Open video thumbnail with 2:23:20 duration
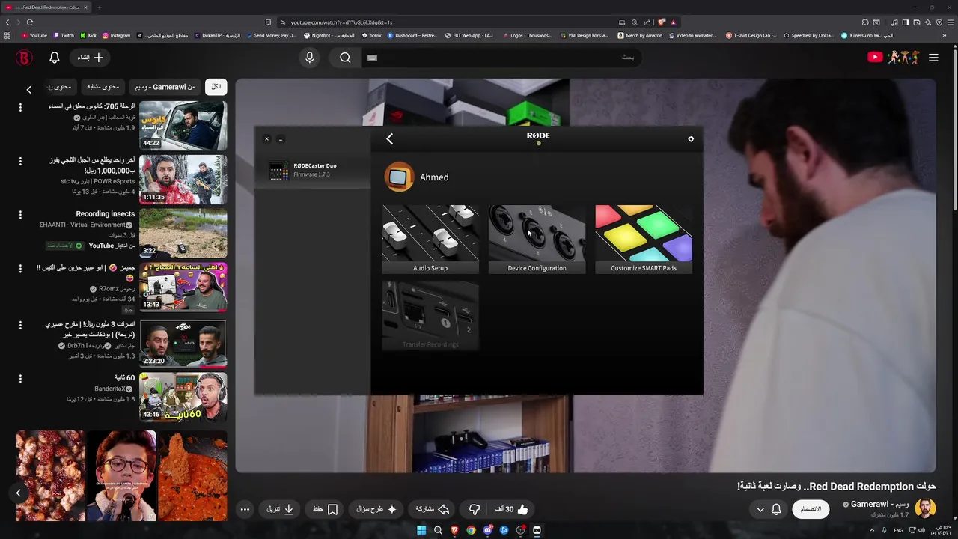The image size is (958, 539). click(183, 344)
